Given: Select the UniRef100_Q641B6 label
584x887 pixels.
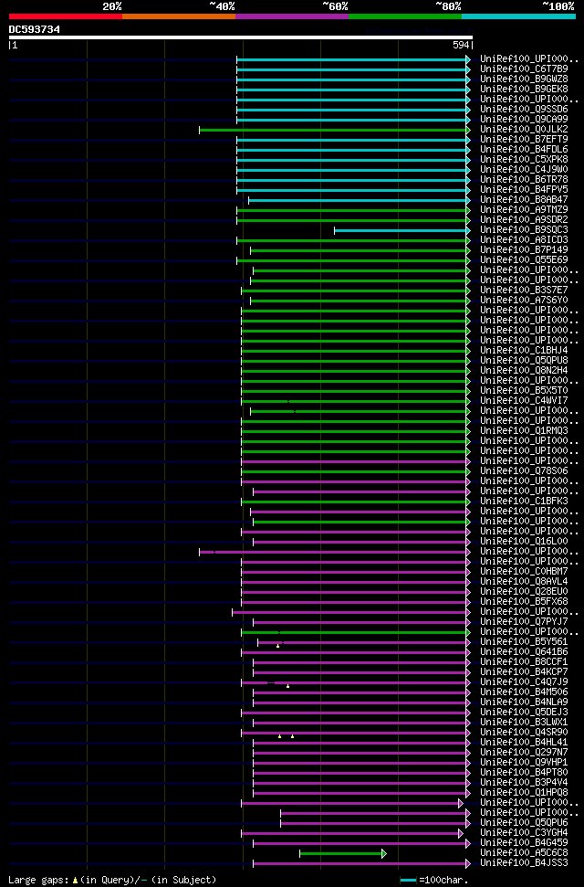Looking at the screenshot, I should 524,652.
